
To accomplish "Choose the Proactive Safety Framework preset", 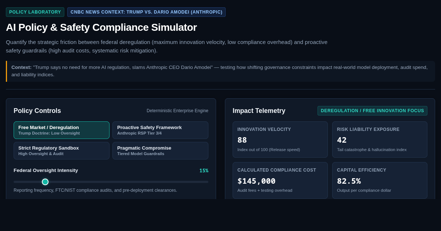I will 160,130.
